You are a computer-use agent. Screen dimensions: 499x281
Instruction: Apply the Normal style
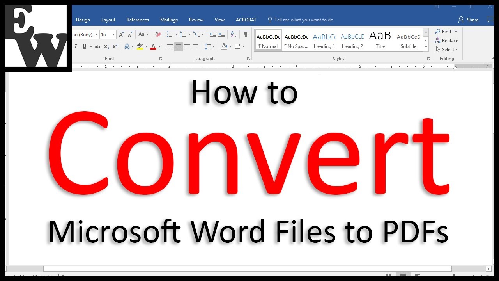point(269,40)
